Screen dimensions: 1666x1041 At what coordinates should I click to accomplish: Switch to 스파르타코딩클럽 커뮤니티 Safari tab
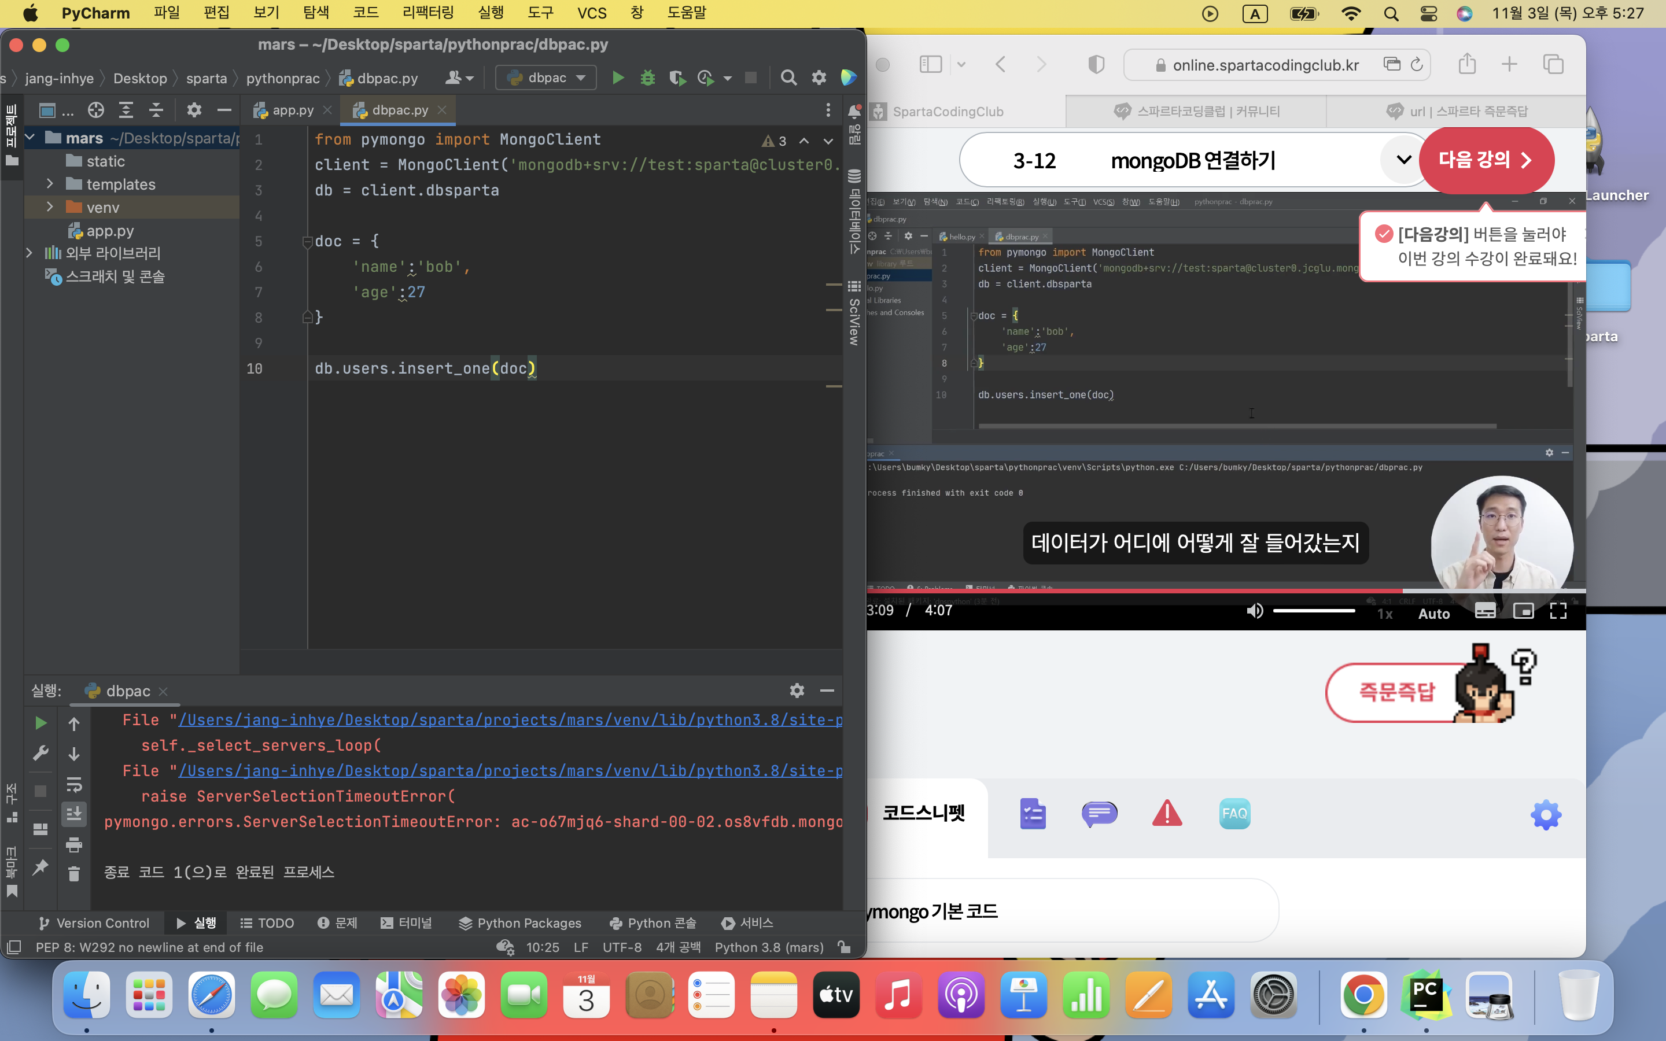(1196, 111)
